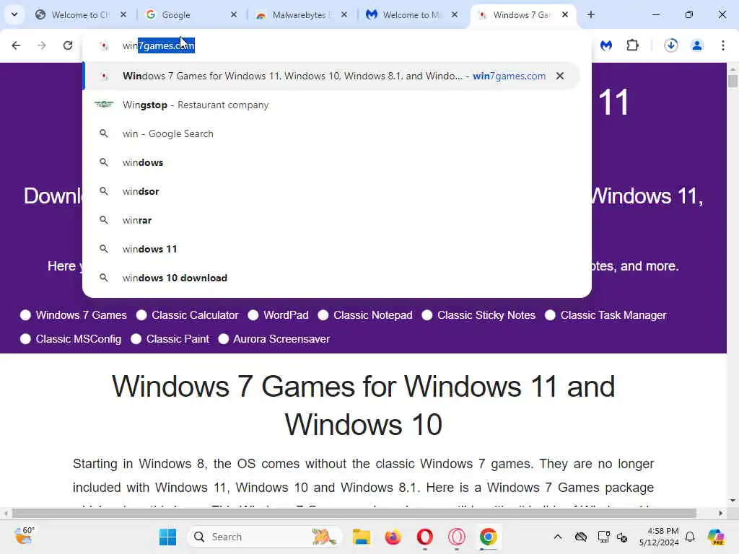Select the Windows 7 Games tab

521,14
